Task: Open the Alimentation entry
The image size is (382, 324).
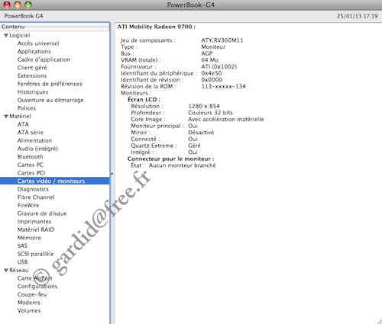Action: coord(35,140)
